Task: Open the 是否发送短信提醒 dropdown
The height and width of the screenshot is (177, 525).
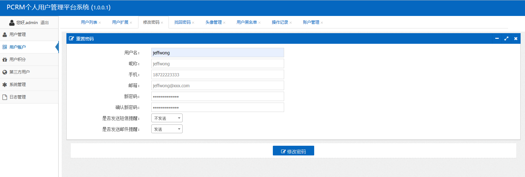Action: tap(167, 118)
